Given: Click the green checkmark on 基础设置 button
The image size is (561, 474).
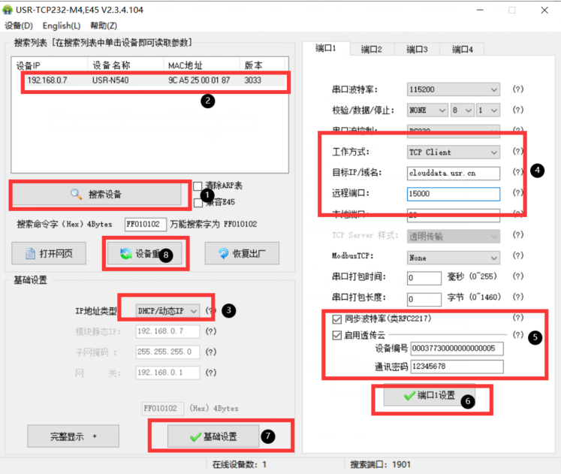Looking at the screenshot, I should [x=195, y=436].
